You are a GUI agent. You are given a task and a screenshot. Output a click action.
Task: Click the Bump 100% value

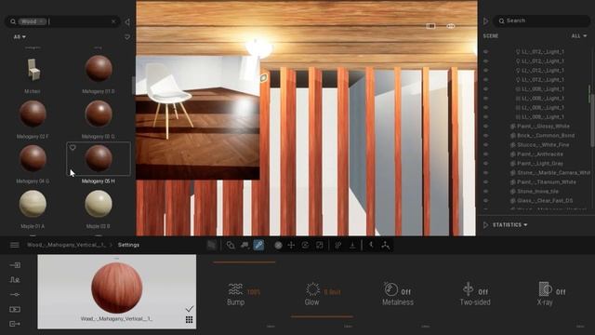tap(254, 292)
